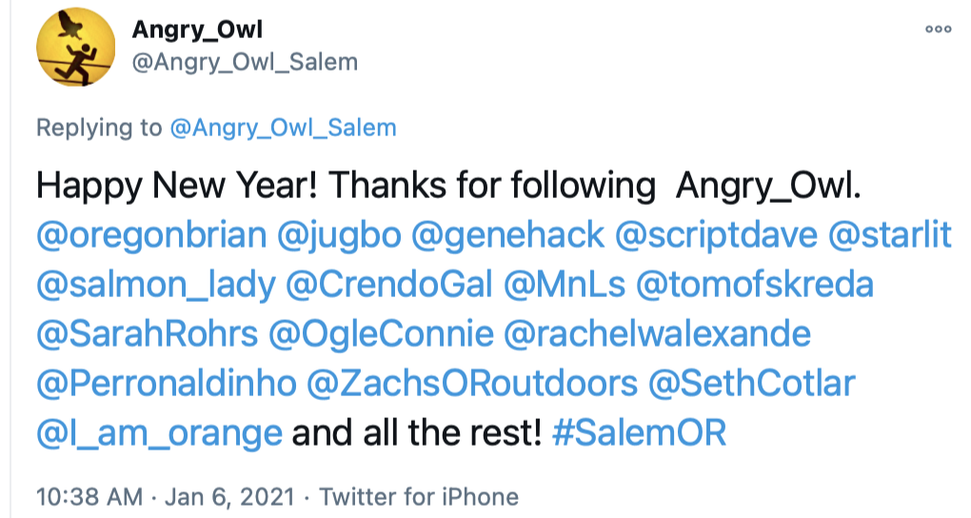Click the Twitter for iPhone source label
This screenshot has width=971, height=518.
click(x=419, y=496)
